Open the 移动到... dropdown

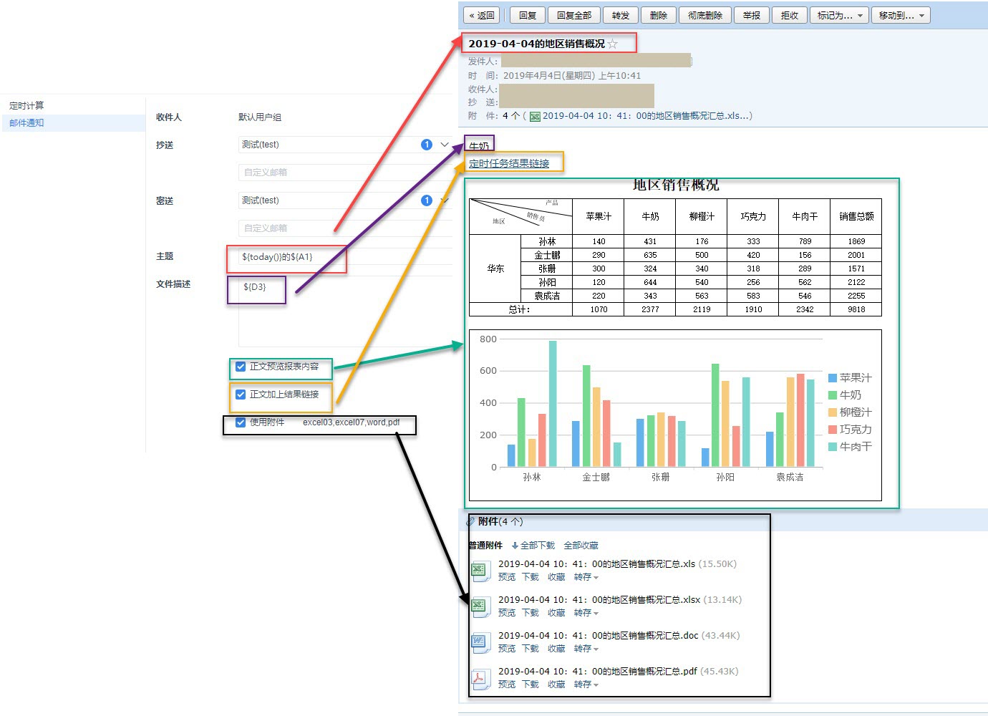pyautogui.click(x=901, y=15)
